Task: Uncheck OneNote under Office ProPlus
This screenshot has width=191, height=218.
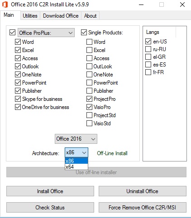Action: [18, 75]
